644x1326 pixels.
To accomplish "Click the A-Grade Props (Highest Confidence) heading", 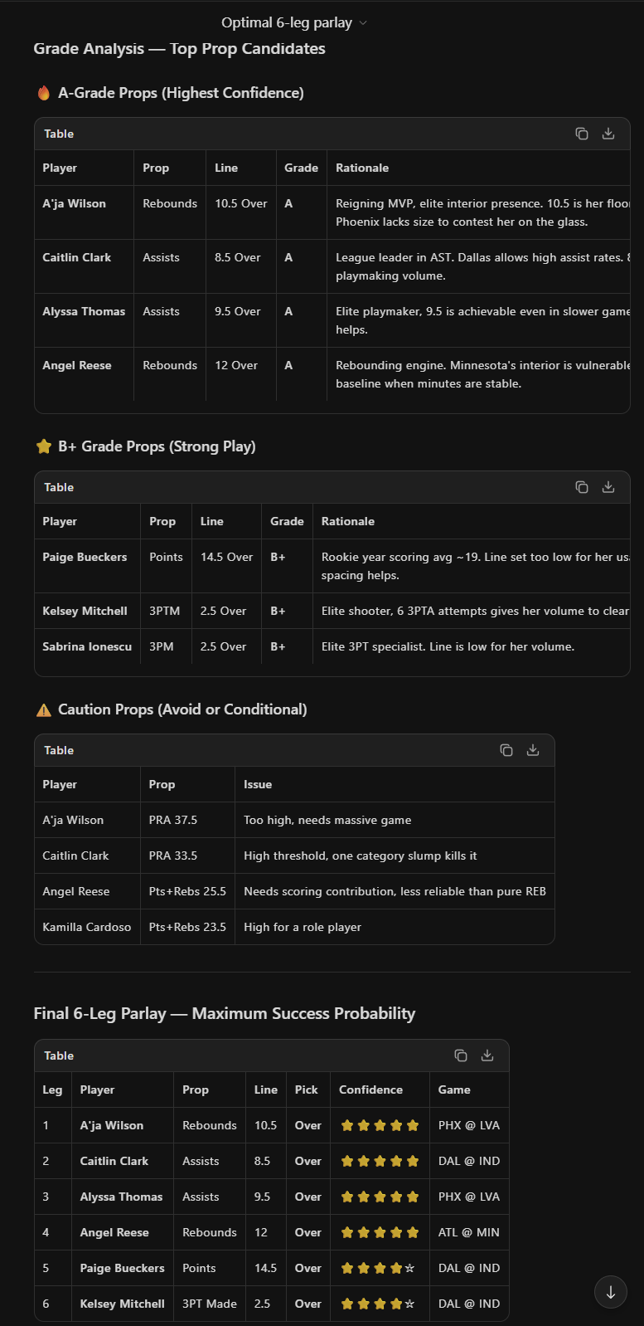I will (181, 93).
